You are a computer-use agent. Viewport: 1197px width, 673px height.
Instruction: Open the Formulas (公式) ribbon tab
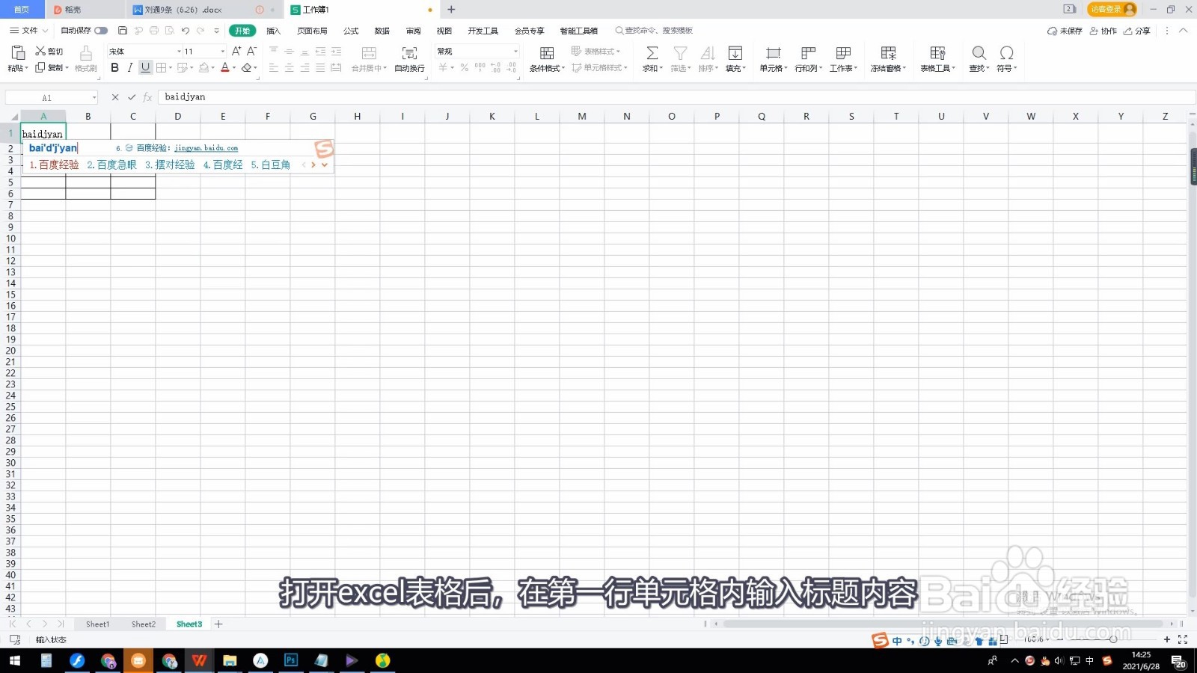[351, 31]
